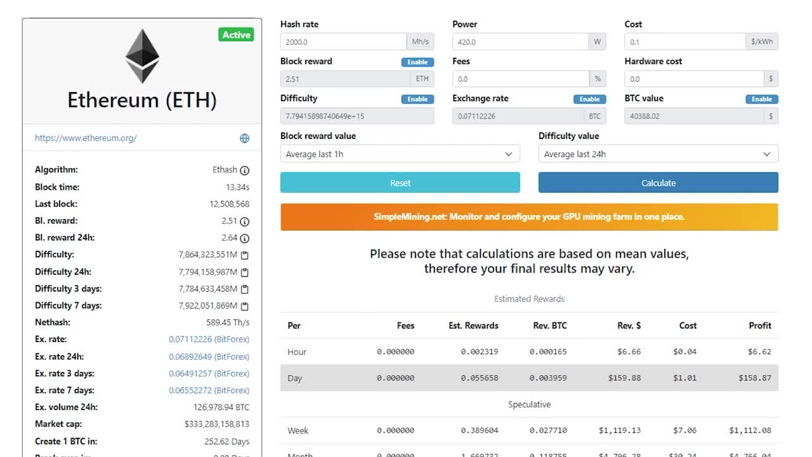Toggle Enable for Exchange rate
The width and height of the screenshot is (812, 457).
pyautogui.click(x=589, y=99)
